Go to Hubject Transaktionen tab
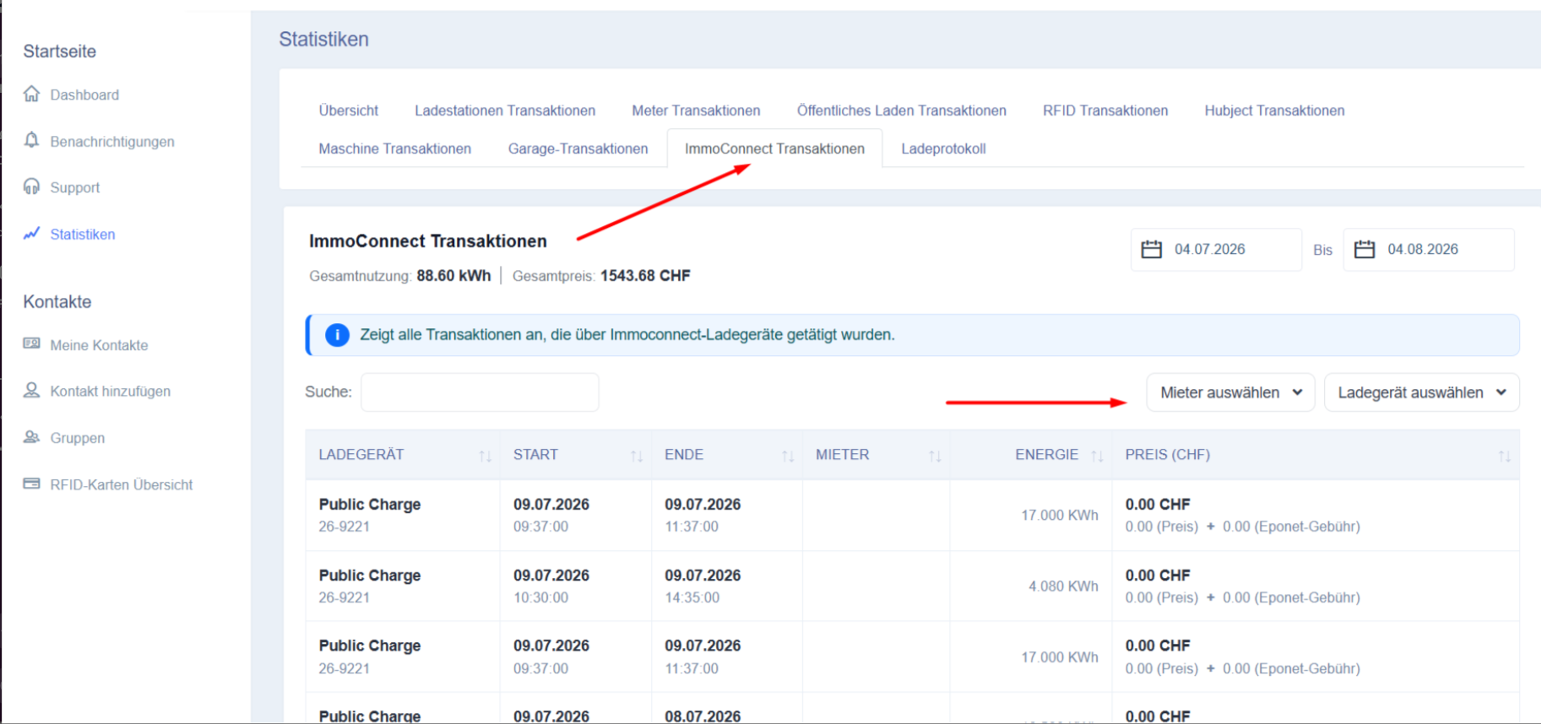The image size is (1541, 724). [1274, 111]
